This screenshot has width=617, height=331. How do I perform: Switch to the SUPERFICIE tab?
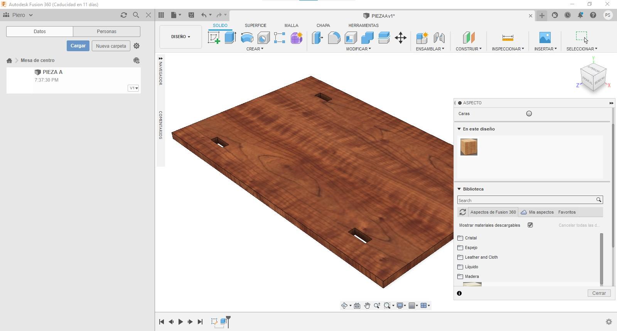(x=256, y=25)
